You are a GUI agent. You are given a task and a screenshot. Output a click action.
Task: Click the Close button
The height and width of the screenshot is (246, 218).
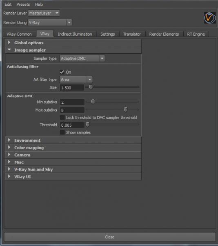point(110,237)
